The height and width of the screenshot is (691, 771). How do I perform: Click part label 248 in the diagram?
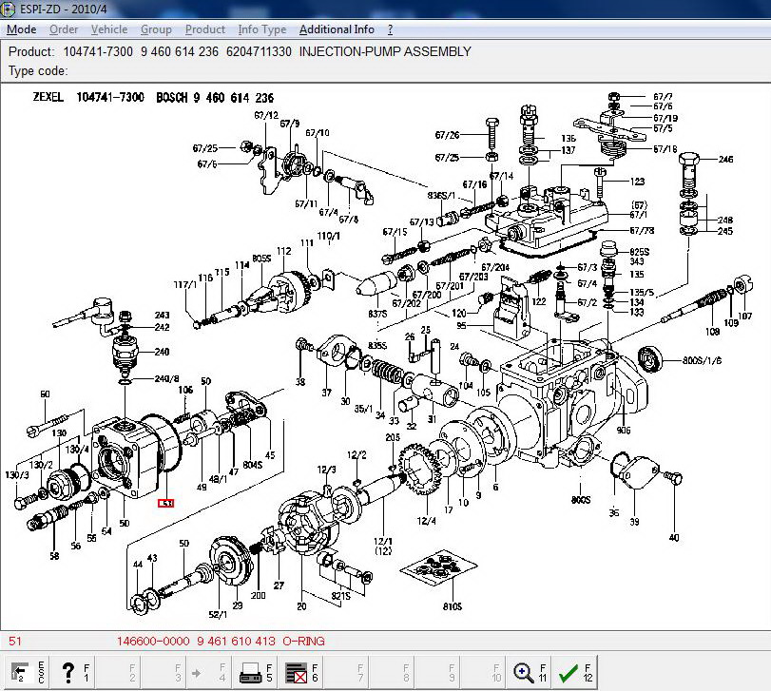(x=725, y=220)
